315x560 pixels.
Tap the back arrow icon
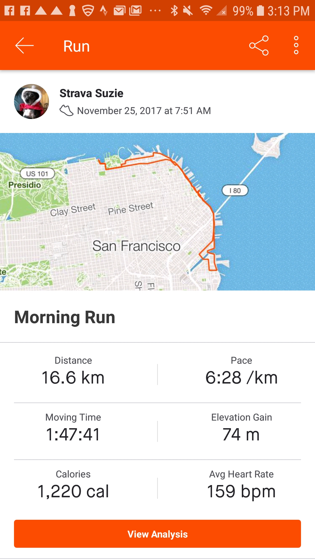(x=24, y=45)
